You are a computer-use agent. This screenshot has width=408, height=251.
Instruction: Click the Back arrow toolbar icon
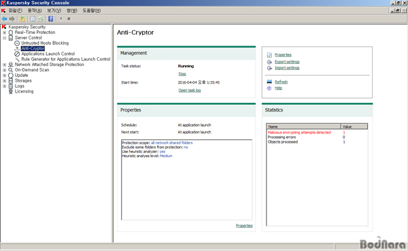click(x=5, y=19)
